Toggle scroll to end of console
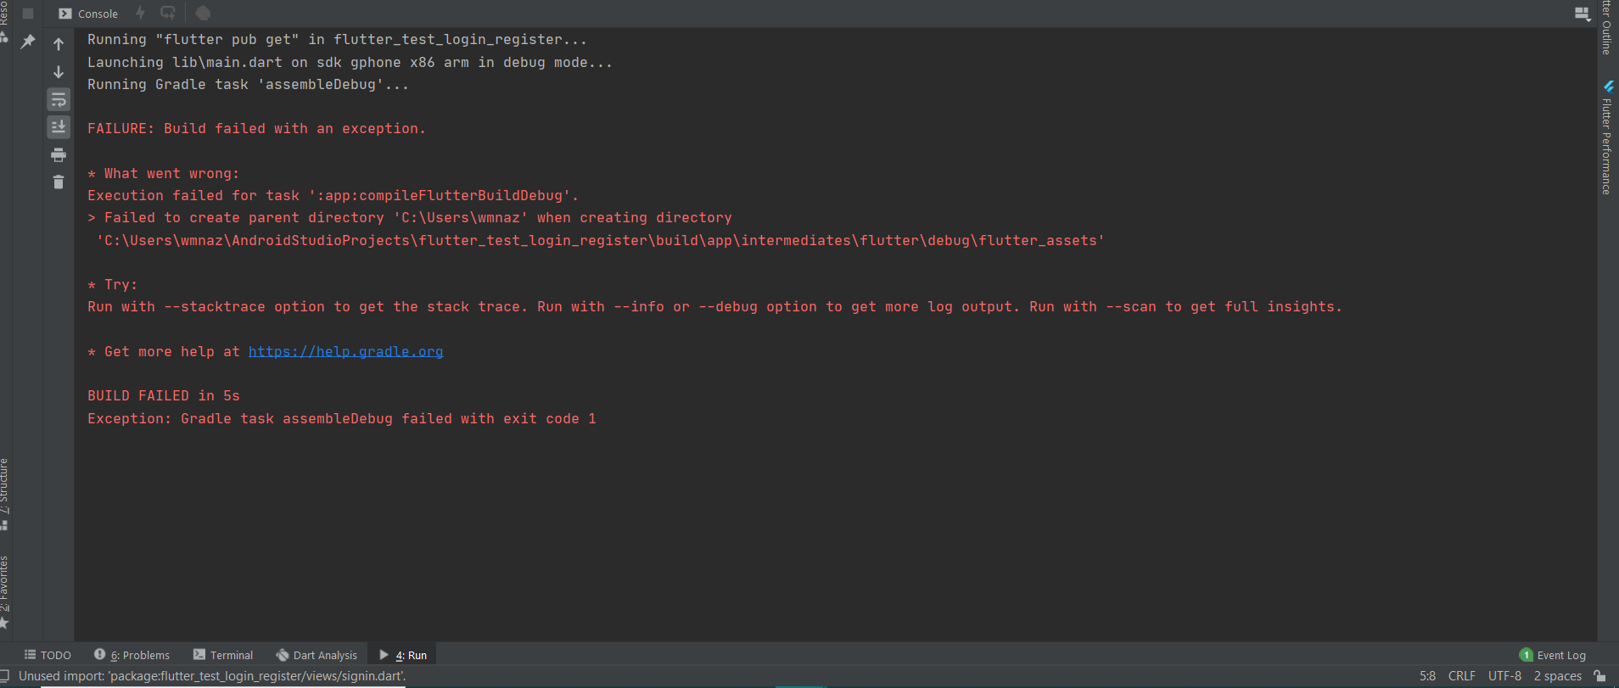This screenshot has height=688, width=1619. pos(59,127)
